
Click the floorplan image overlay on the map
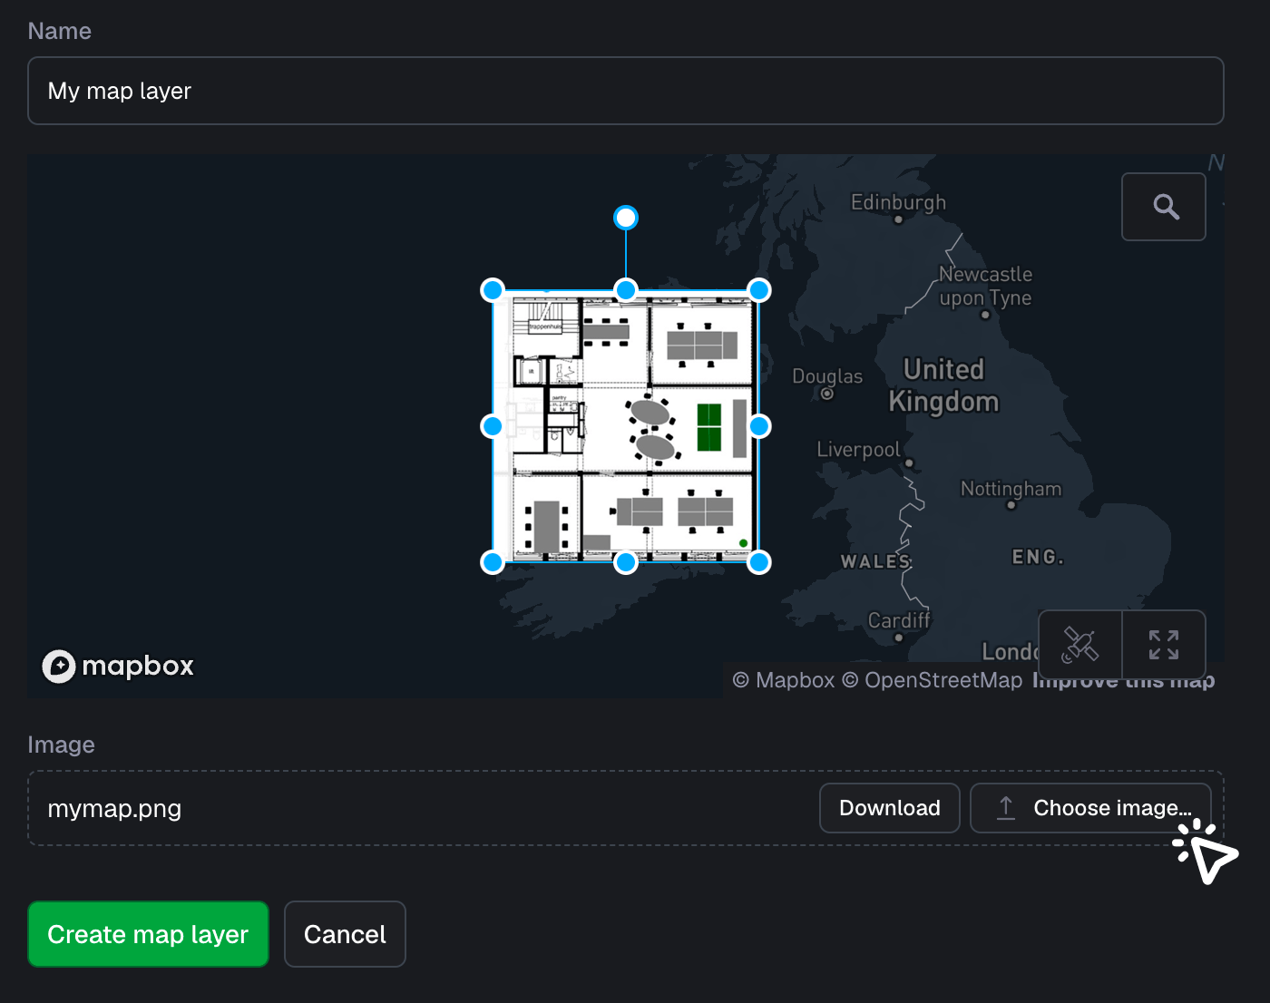[626, 426]
